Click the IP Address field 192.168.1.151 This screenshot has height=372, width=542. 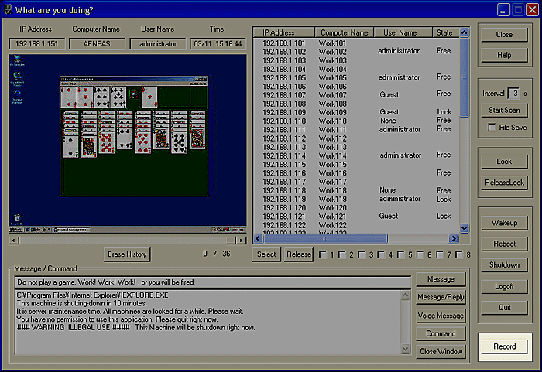click(36, 44)
